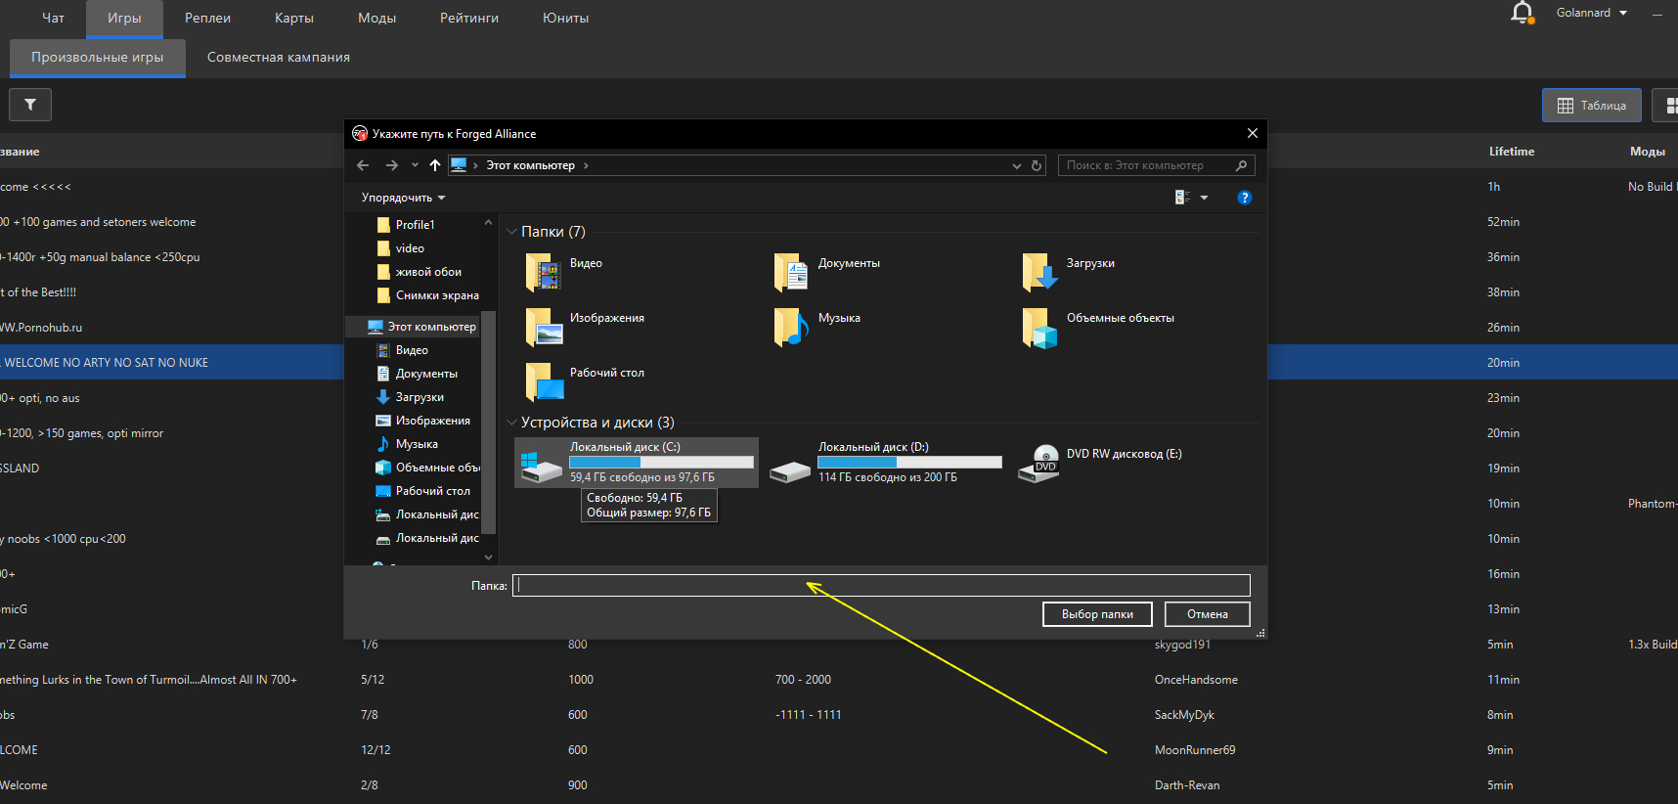The height and width of the screenshot is (804, 1678).
Task: Close the Forged Alliance path dialog
Action: click(x=1253, y=133)
